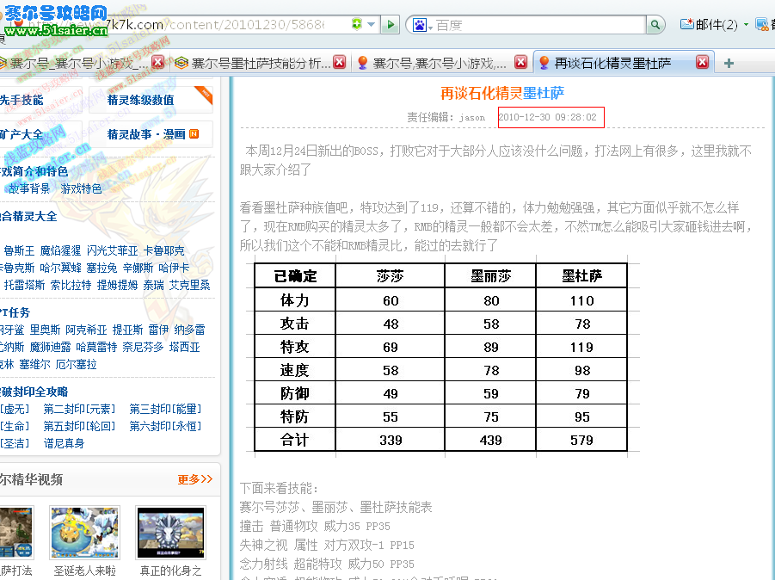The image size is (775, 580).
Task: Open the 第二封印[元素] guide link
Action: pos(79,409)
